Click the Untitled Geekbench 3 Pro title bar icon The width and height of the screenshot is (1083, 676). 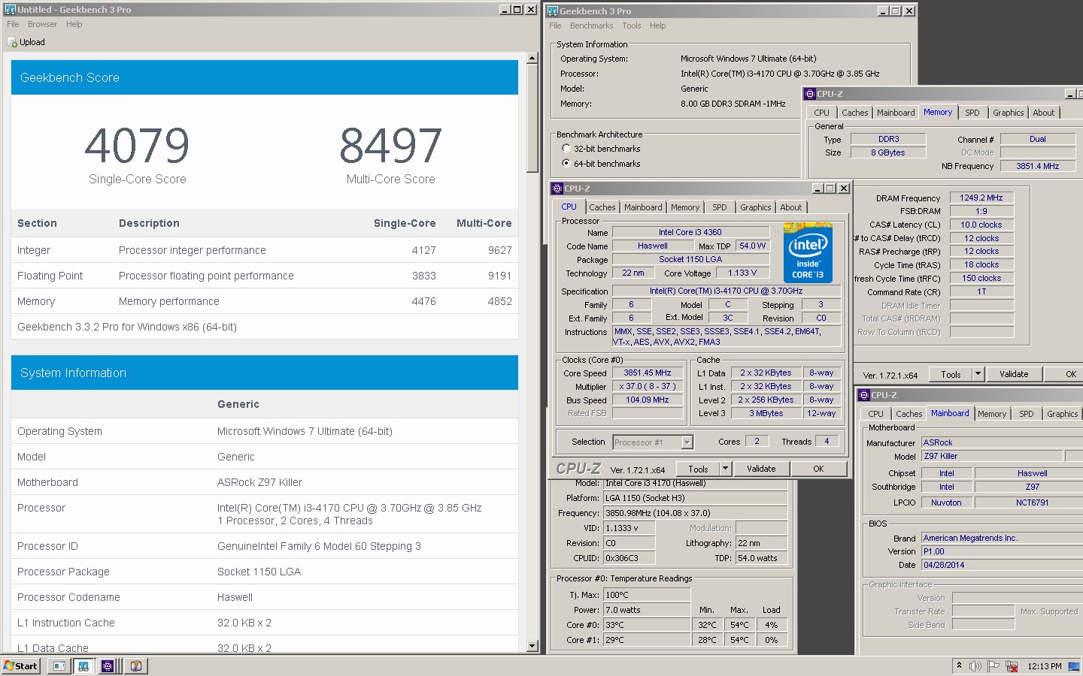pos(10,10)
